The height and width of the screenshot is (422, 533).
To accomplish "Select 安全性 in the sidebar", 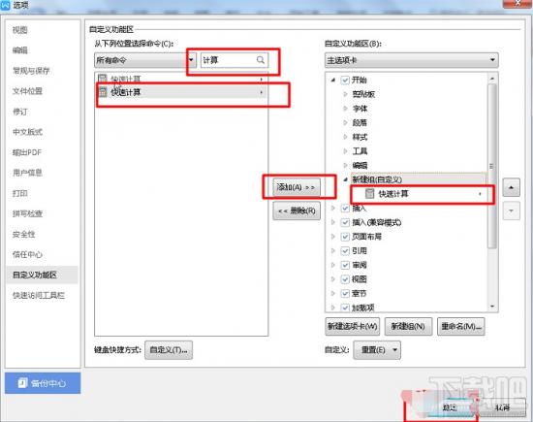I will pos(24,234).
